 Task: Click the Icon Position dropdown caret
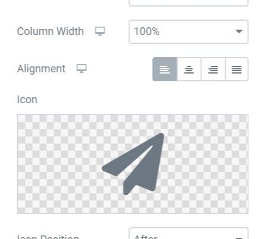pyautogui.click(x=239, y=238)
